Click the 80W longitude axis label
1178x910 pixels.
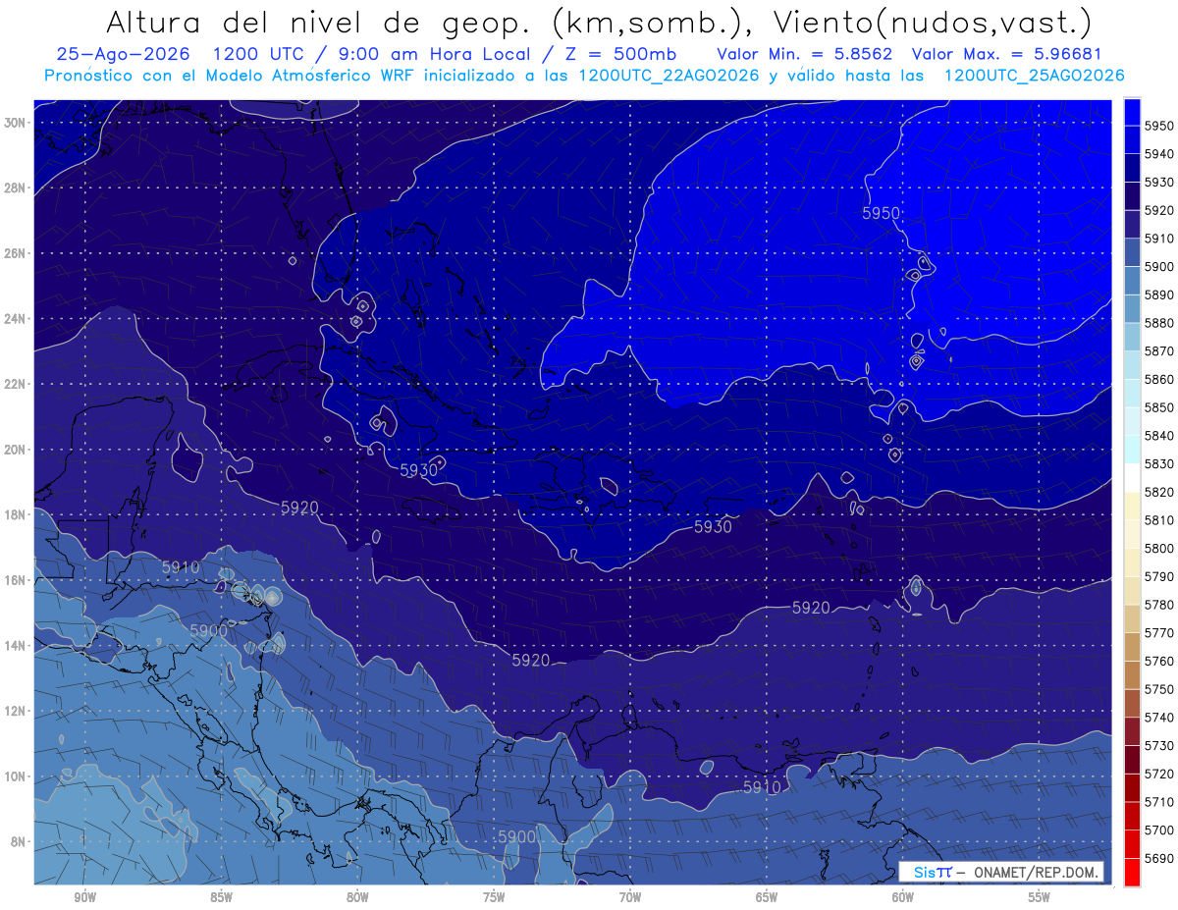pos(357,897)
